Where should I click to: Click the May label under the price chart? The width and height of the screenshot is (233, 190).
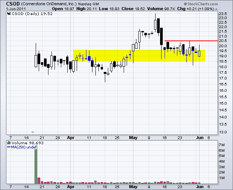(133, 138)
